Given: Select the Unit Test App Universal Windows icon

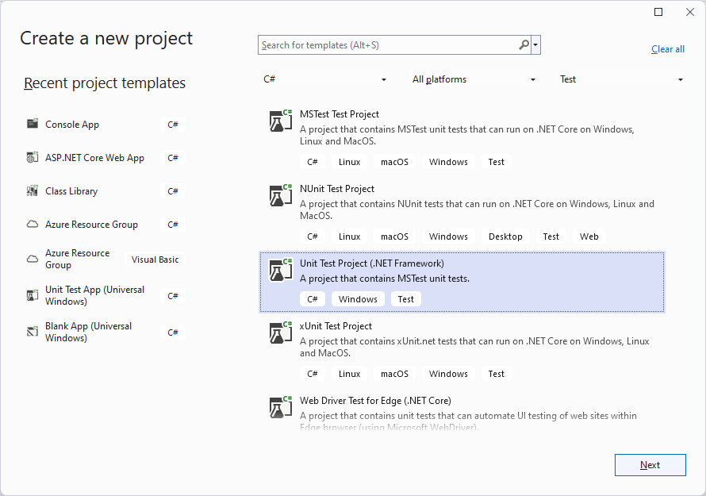Looking at the screenshot, I should (33, 295).
